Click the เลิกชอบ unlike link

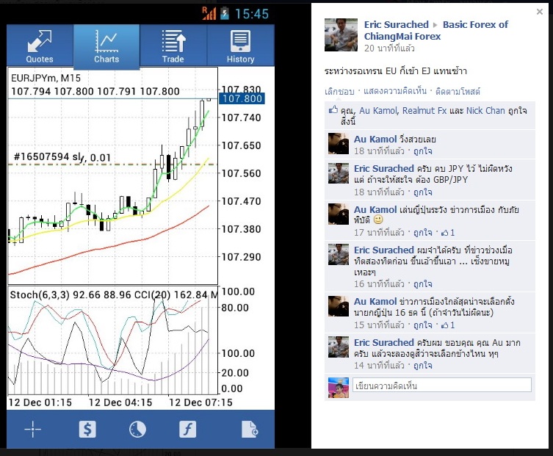tap(339, 91)
